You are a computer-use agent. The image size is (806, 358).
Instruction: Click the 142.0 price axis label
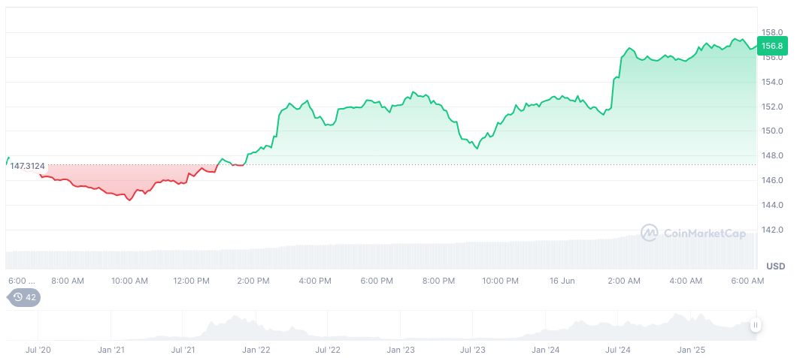(772, 230)
